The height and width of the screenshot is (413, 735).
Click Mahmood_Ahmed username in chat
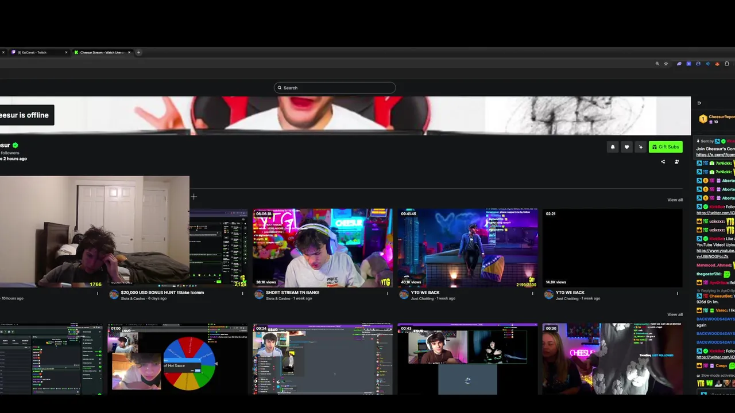[714, 266]
